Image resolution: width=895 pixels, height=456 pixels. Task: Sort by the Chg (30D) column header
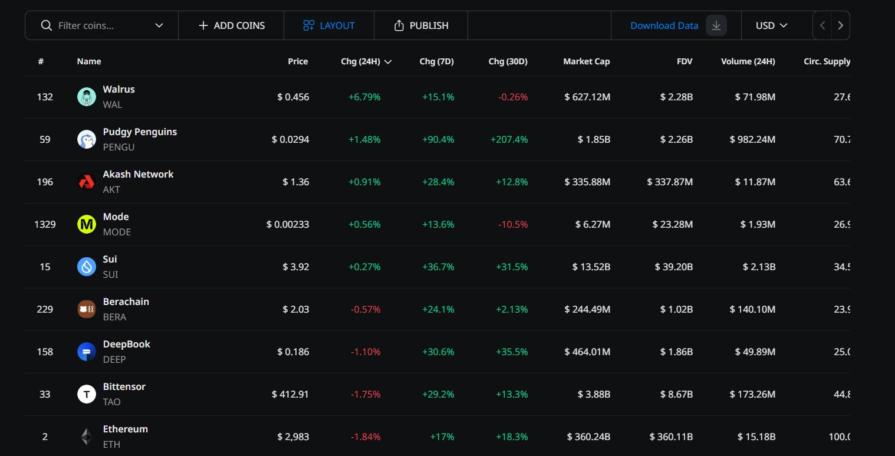[508, 61]
